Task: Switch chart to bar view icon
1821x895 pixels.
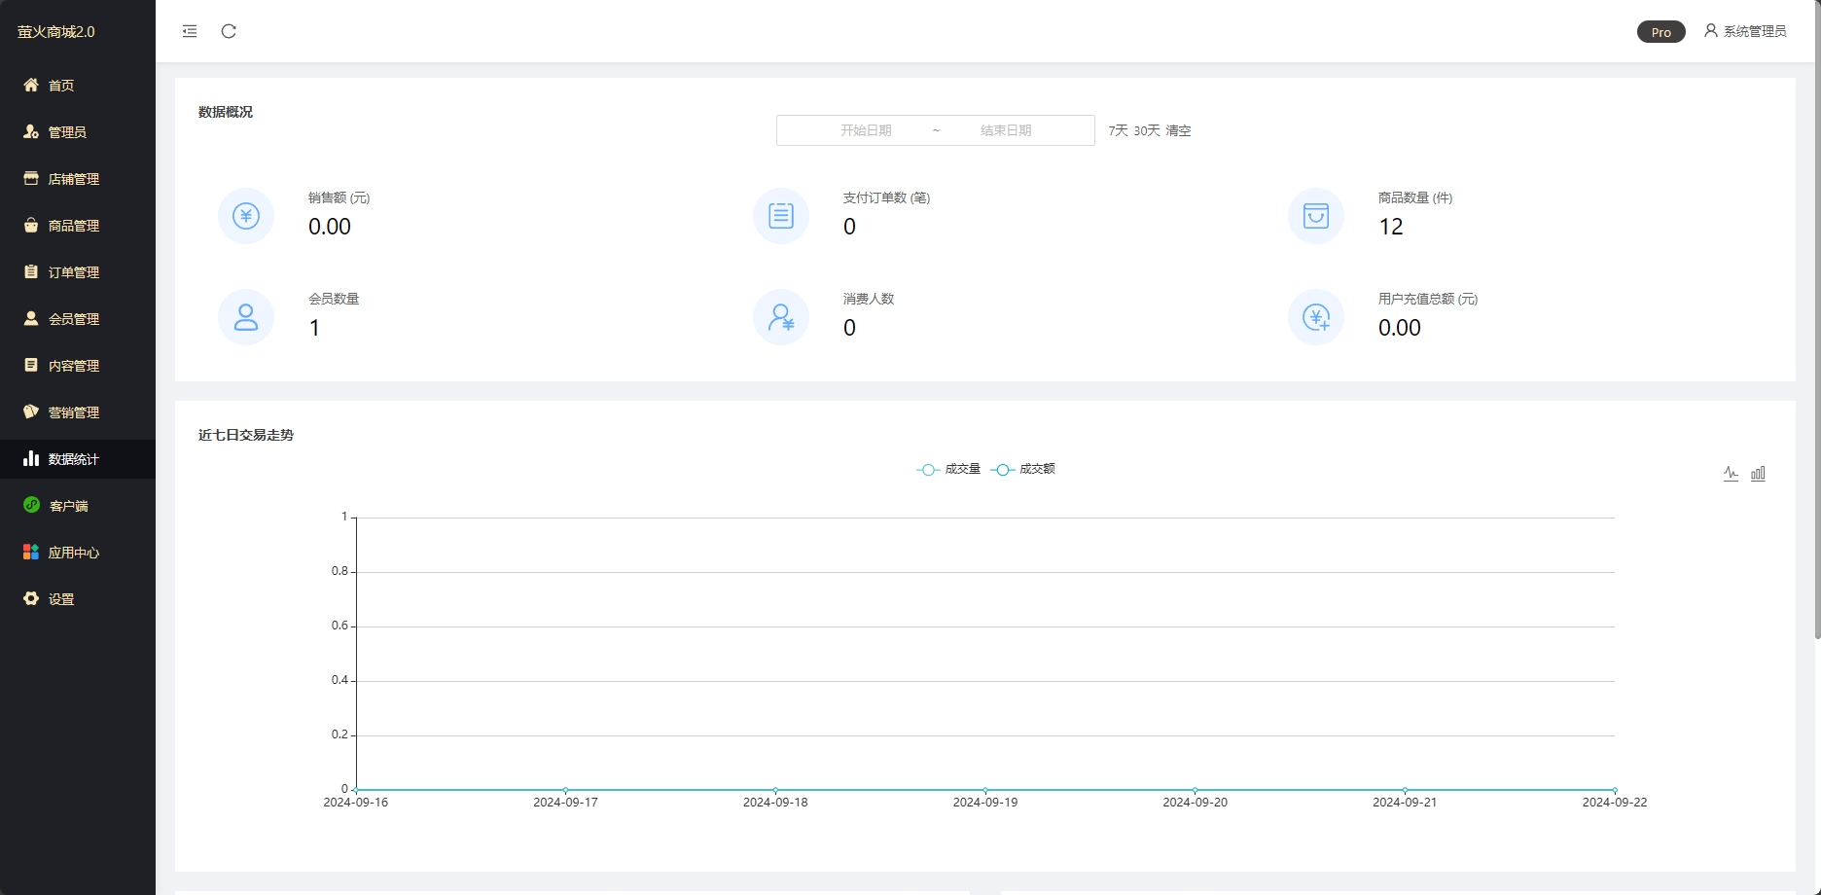Action: pyautogui.click(x=1758, y=474)
